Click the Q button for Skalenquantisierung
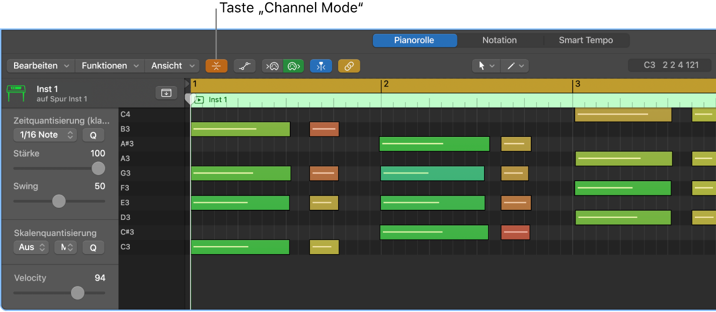This screenshot has width=716, height=312. [93, 247]
